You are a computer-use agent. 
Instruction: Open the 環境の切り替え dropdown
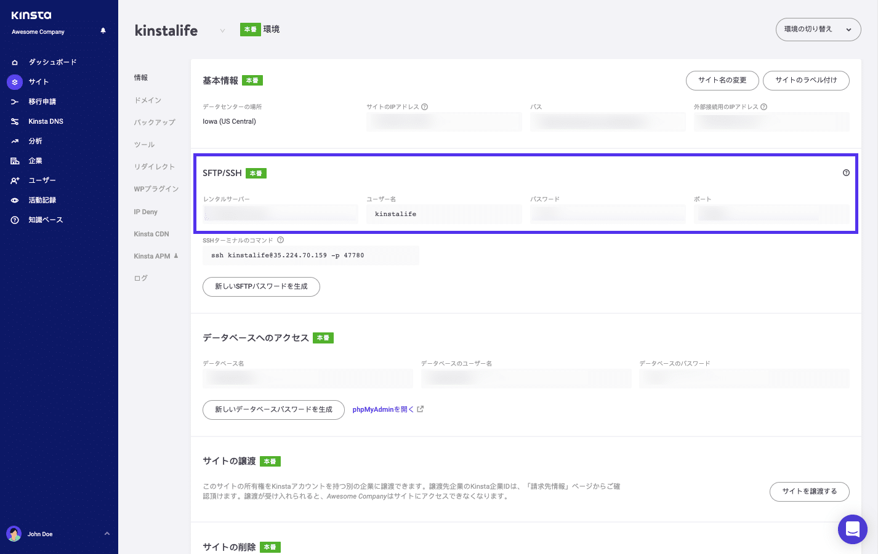(818, 29)
